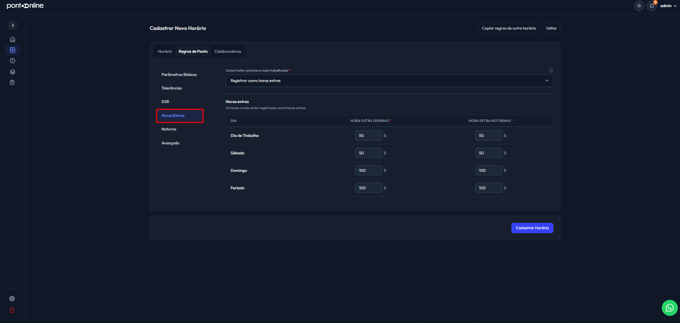
Task: Switch to the Colaboradores tab
Action: 228,51
